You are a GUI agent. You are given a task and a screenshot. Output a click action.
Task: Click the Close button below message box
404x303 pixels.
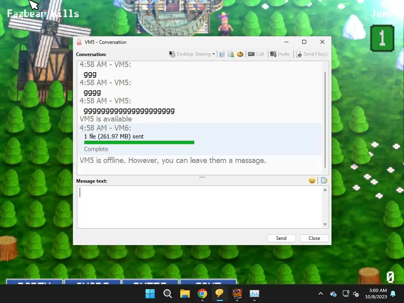[x=314, y=238]
